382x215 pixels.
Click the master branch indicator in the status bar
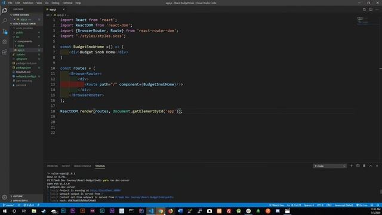tap(8, 205)
